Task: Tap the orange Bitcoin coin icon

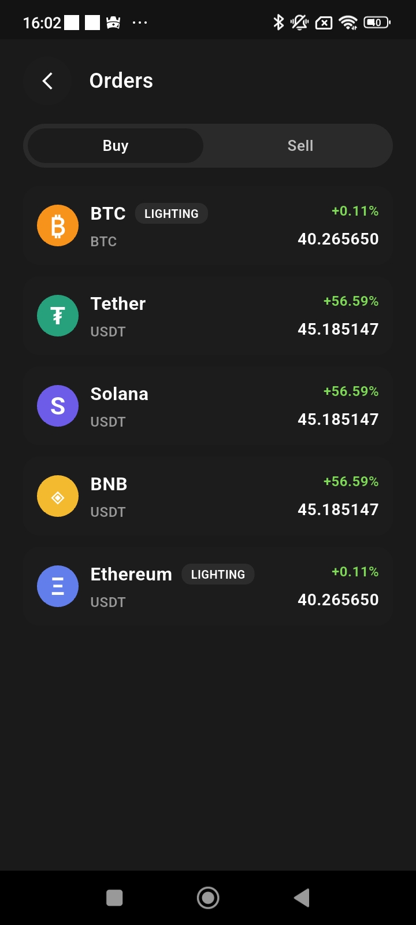Action: point(58,225)
